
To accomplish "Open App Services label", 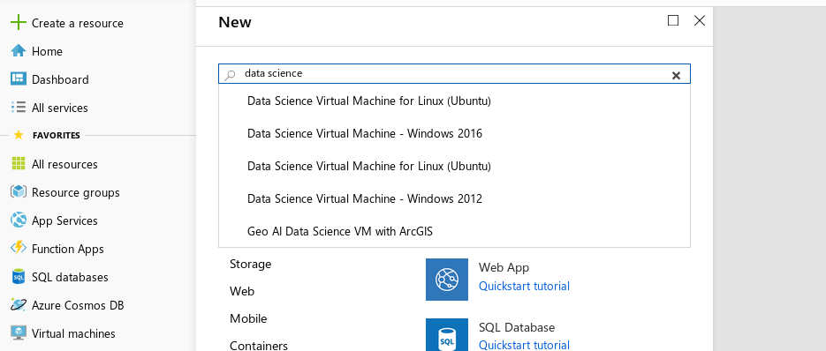I will pos(64,220).
